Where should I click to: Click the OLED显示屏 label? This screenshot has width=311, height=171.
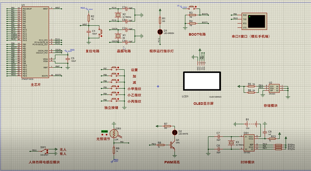[x=203, y=104]
